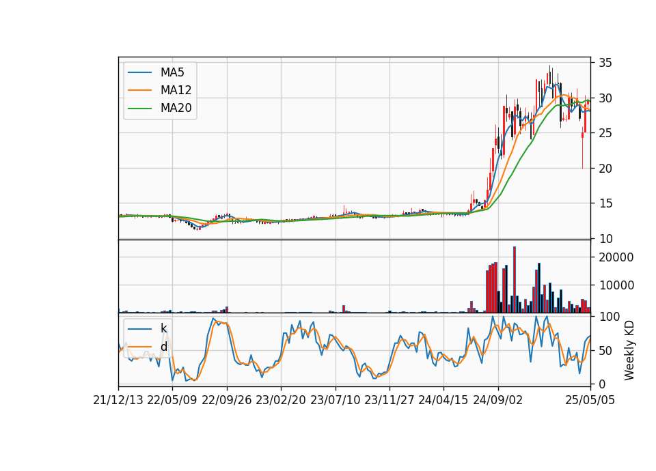This screenshot has width=656, height=471.
Task: Click the 22/05/09 date tick label
Action: click(172, 400)
